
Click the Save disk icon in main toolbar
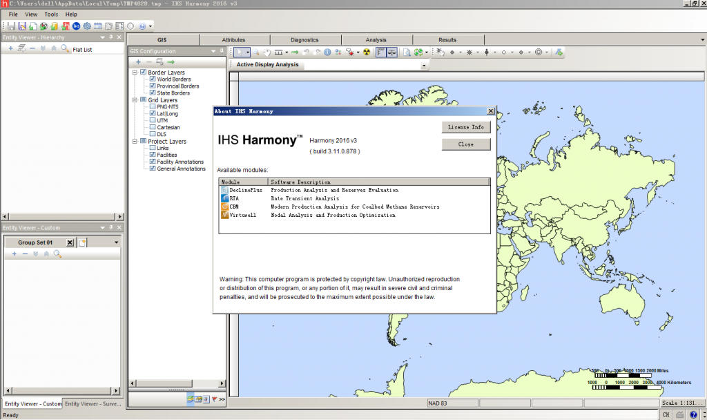point(11,26)
